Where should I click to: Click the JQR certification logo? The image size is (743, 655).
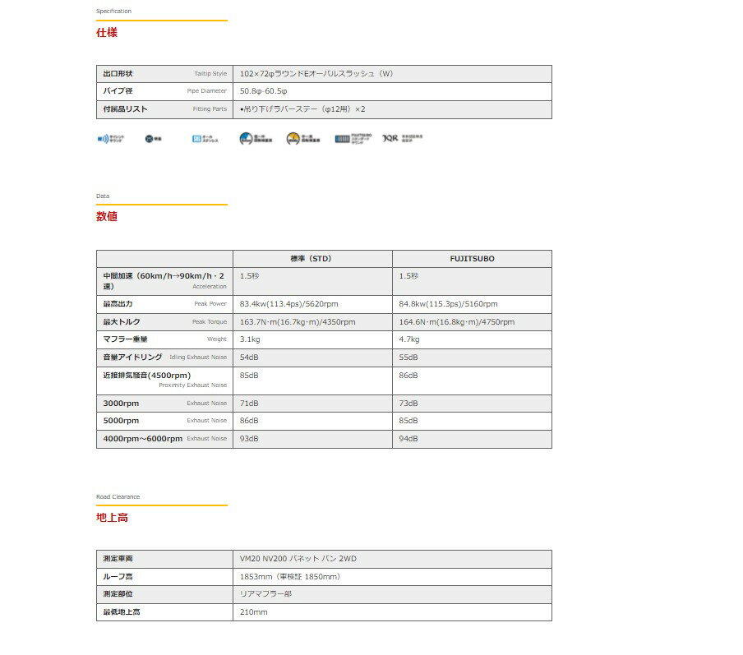(402, 138)
